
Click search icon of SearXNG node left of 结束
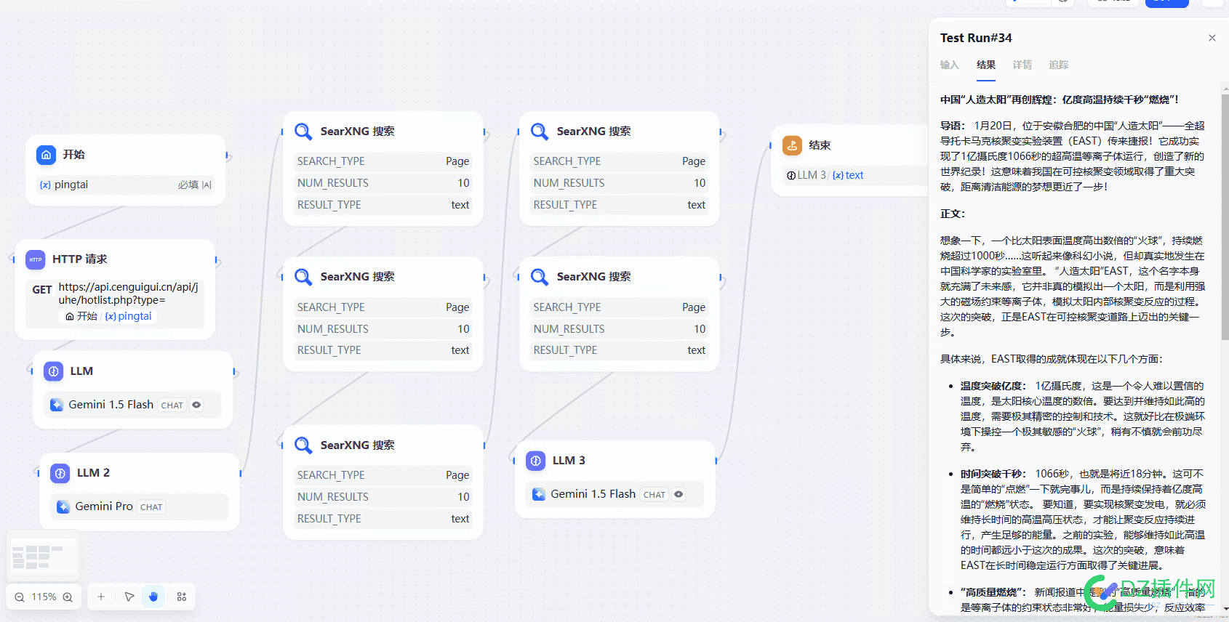click(540, 132)
